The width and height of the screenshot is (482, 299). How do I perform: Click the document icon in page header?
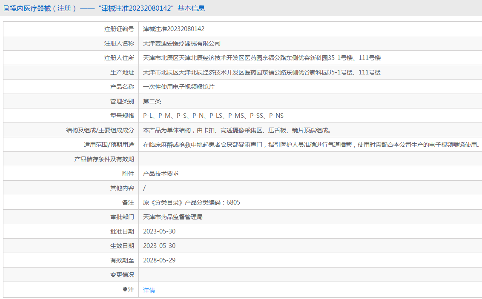tap(6, 8)
